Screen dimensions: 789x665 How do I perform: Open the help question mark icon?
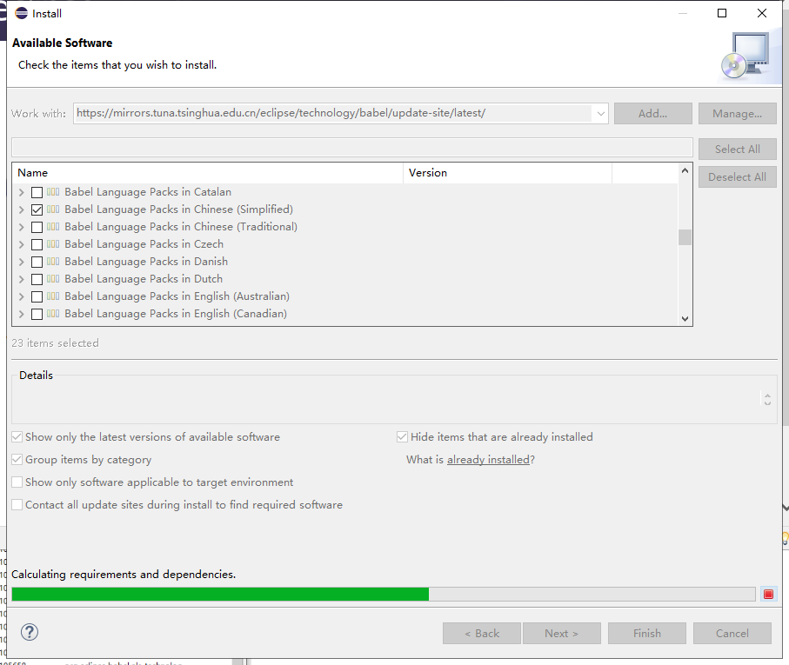tap(30, 632)
